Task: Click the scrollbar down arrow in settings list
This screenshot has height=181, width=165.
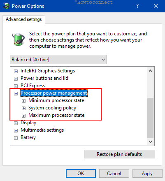Action: point(151,142)
